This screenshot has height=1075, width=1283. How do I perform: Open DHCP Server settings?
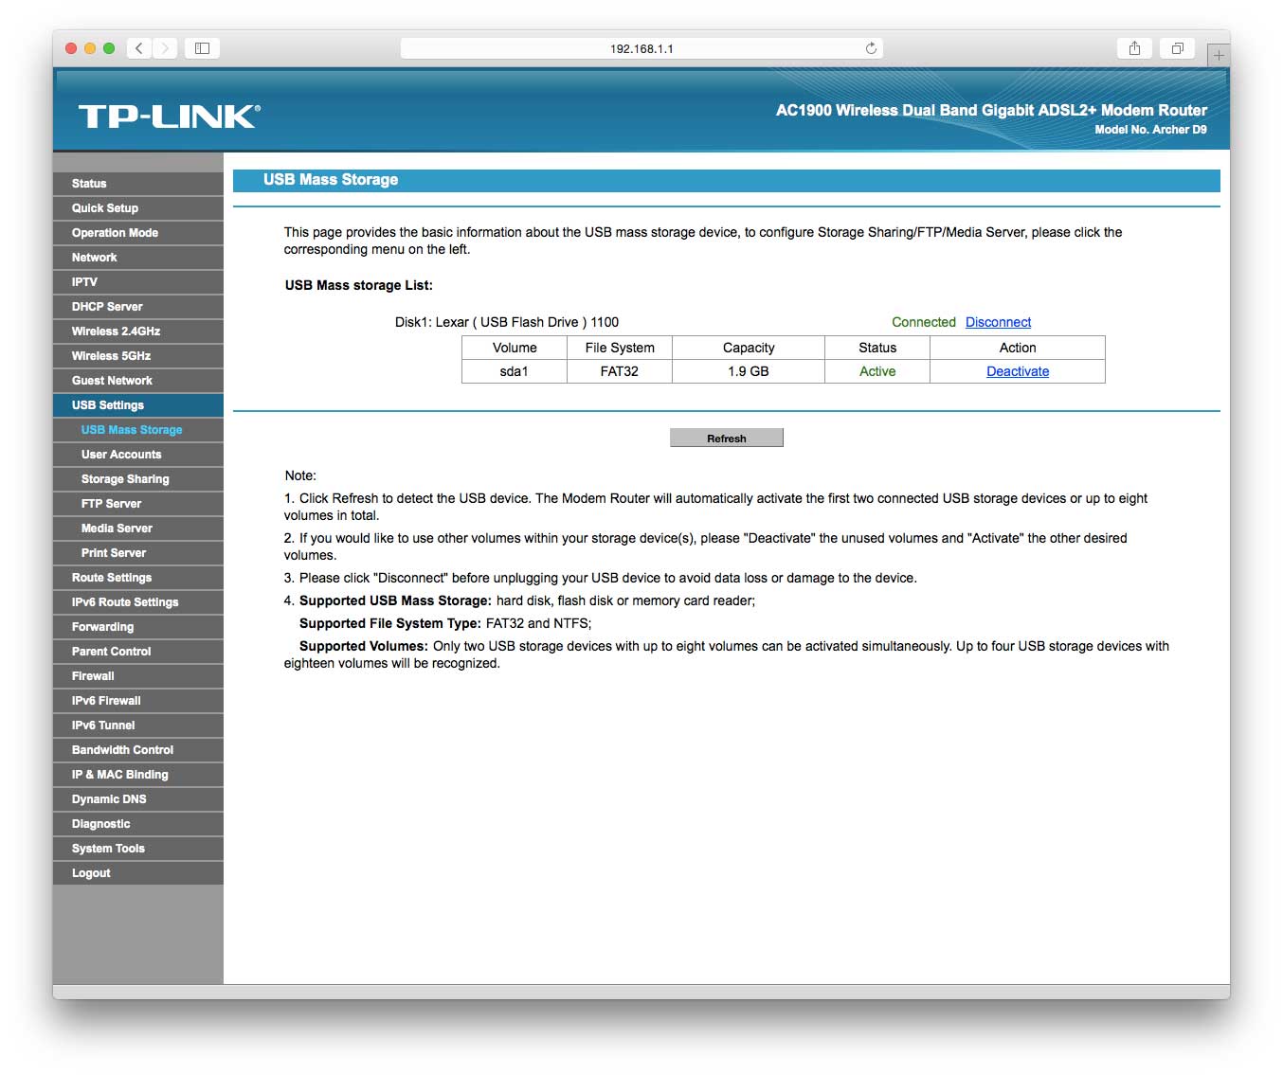tap(138, 307)
